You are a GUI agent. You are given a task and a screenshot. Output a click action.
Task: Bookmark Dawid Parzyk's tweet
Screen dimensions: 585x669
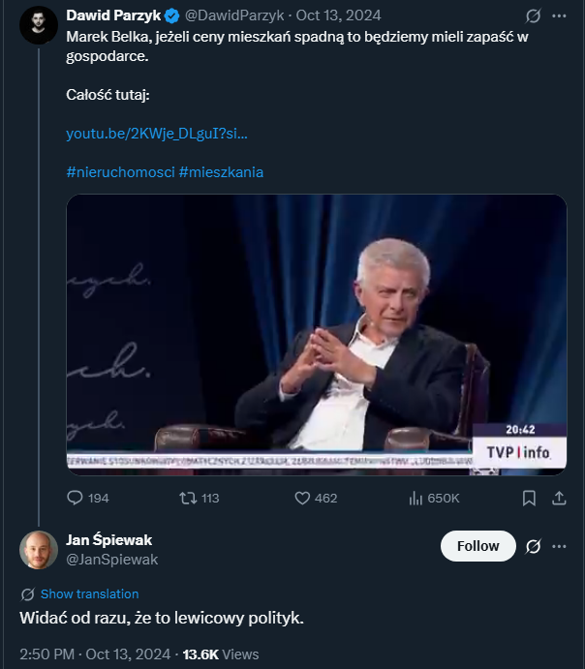(529, 498)
